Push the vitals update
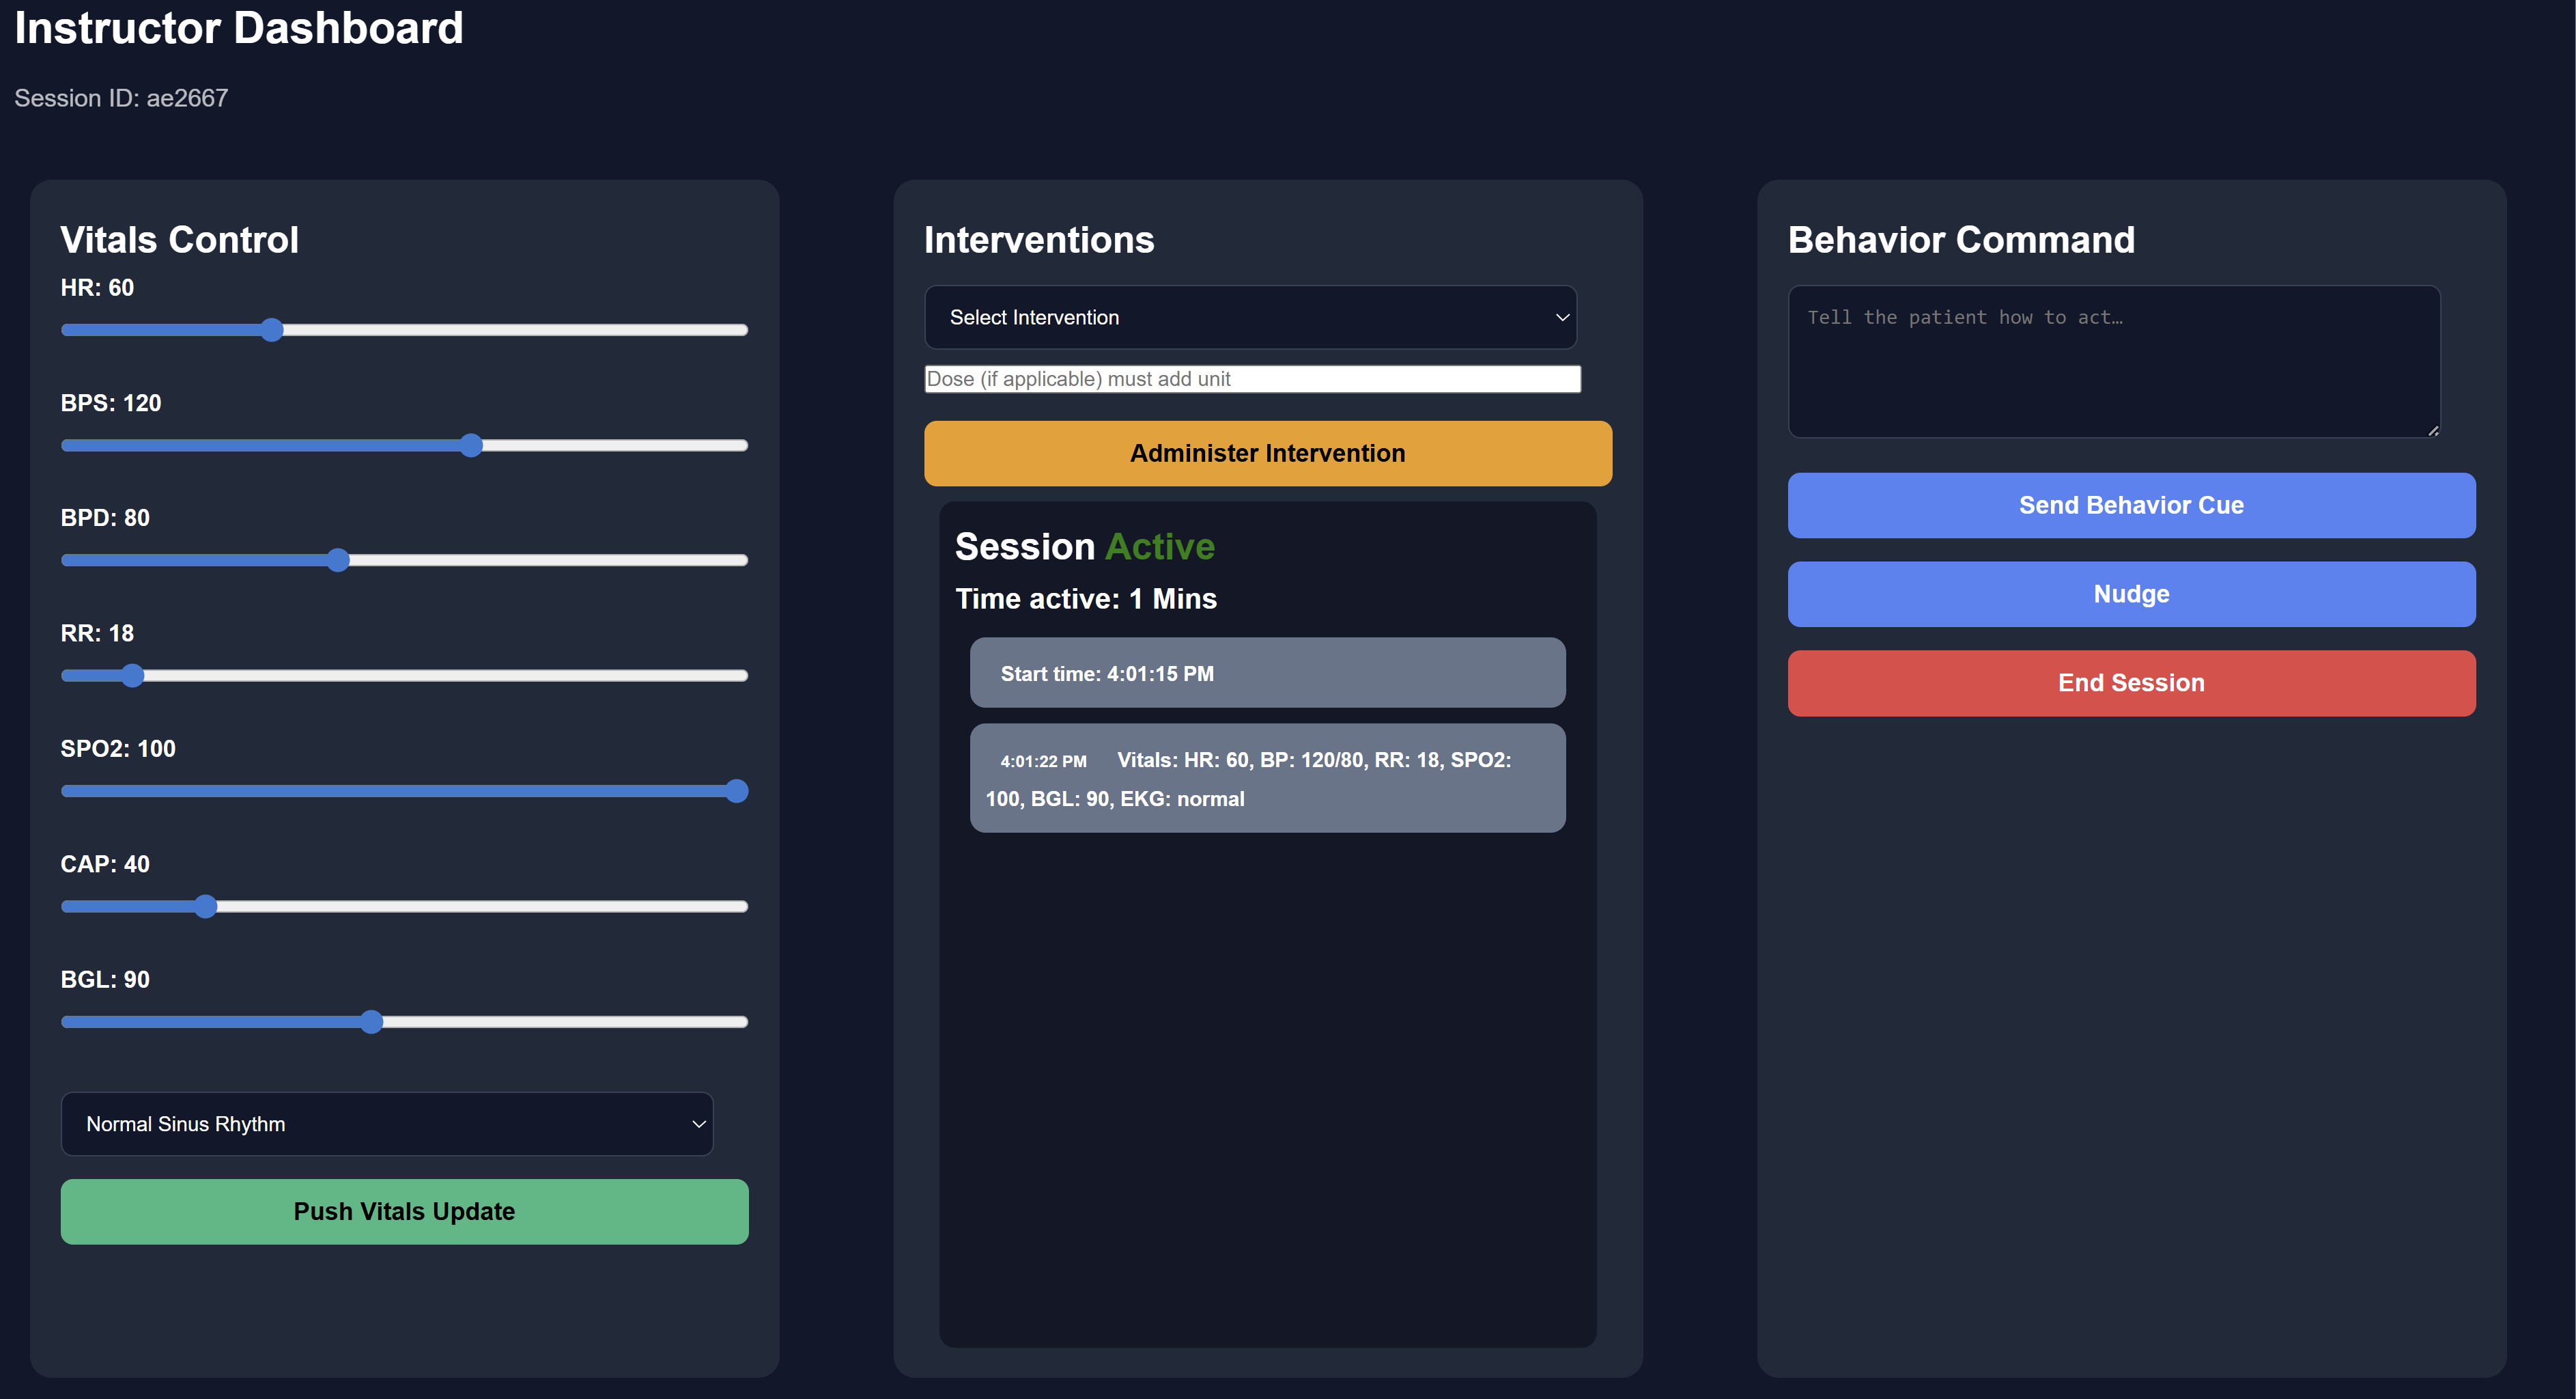This screenshot has width=2576, height=1399. 404,1211
